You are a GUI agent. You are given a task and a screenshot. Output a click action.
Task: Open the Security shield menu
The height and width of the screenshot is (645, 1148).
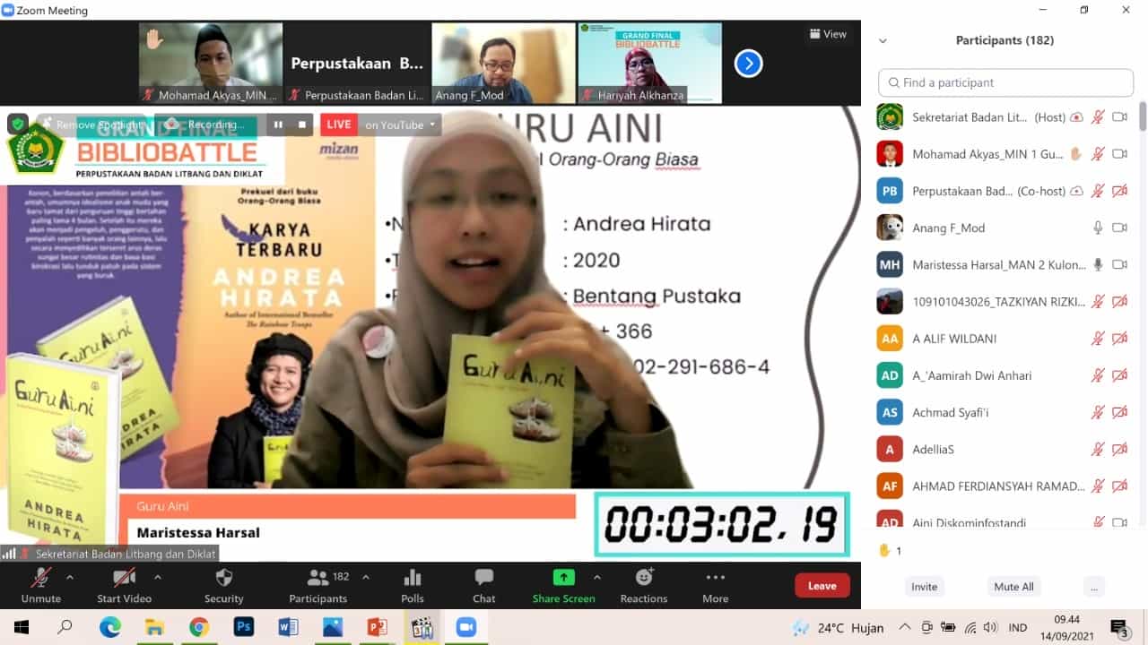(224, 578)
